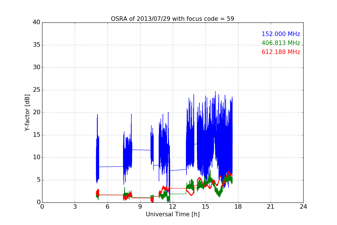This screenshot has width=337, height=225.
Task: Select the blue '152.000 MHz' legend label
Action: pyautogui.click(x=281, y=34)
